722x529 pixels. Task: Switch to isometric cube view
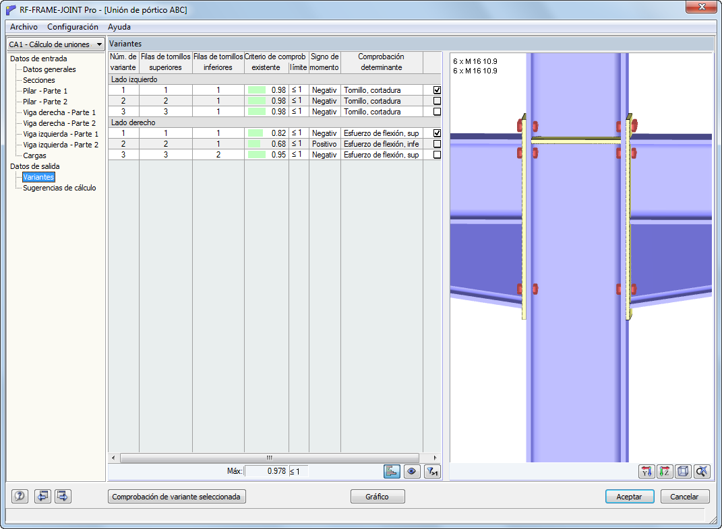tap(683, 471)
